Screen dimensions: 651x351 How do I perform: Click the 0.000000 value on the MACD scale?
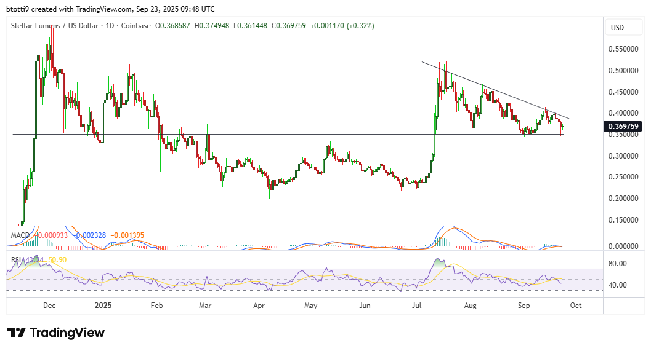(x=623, y=246)
